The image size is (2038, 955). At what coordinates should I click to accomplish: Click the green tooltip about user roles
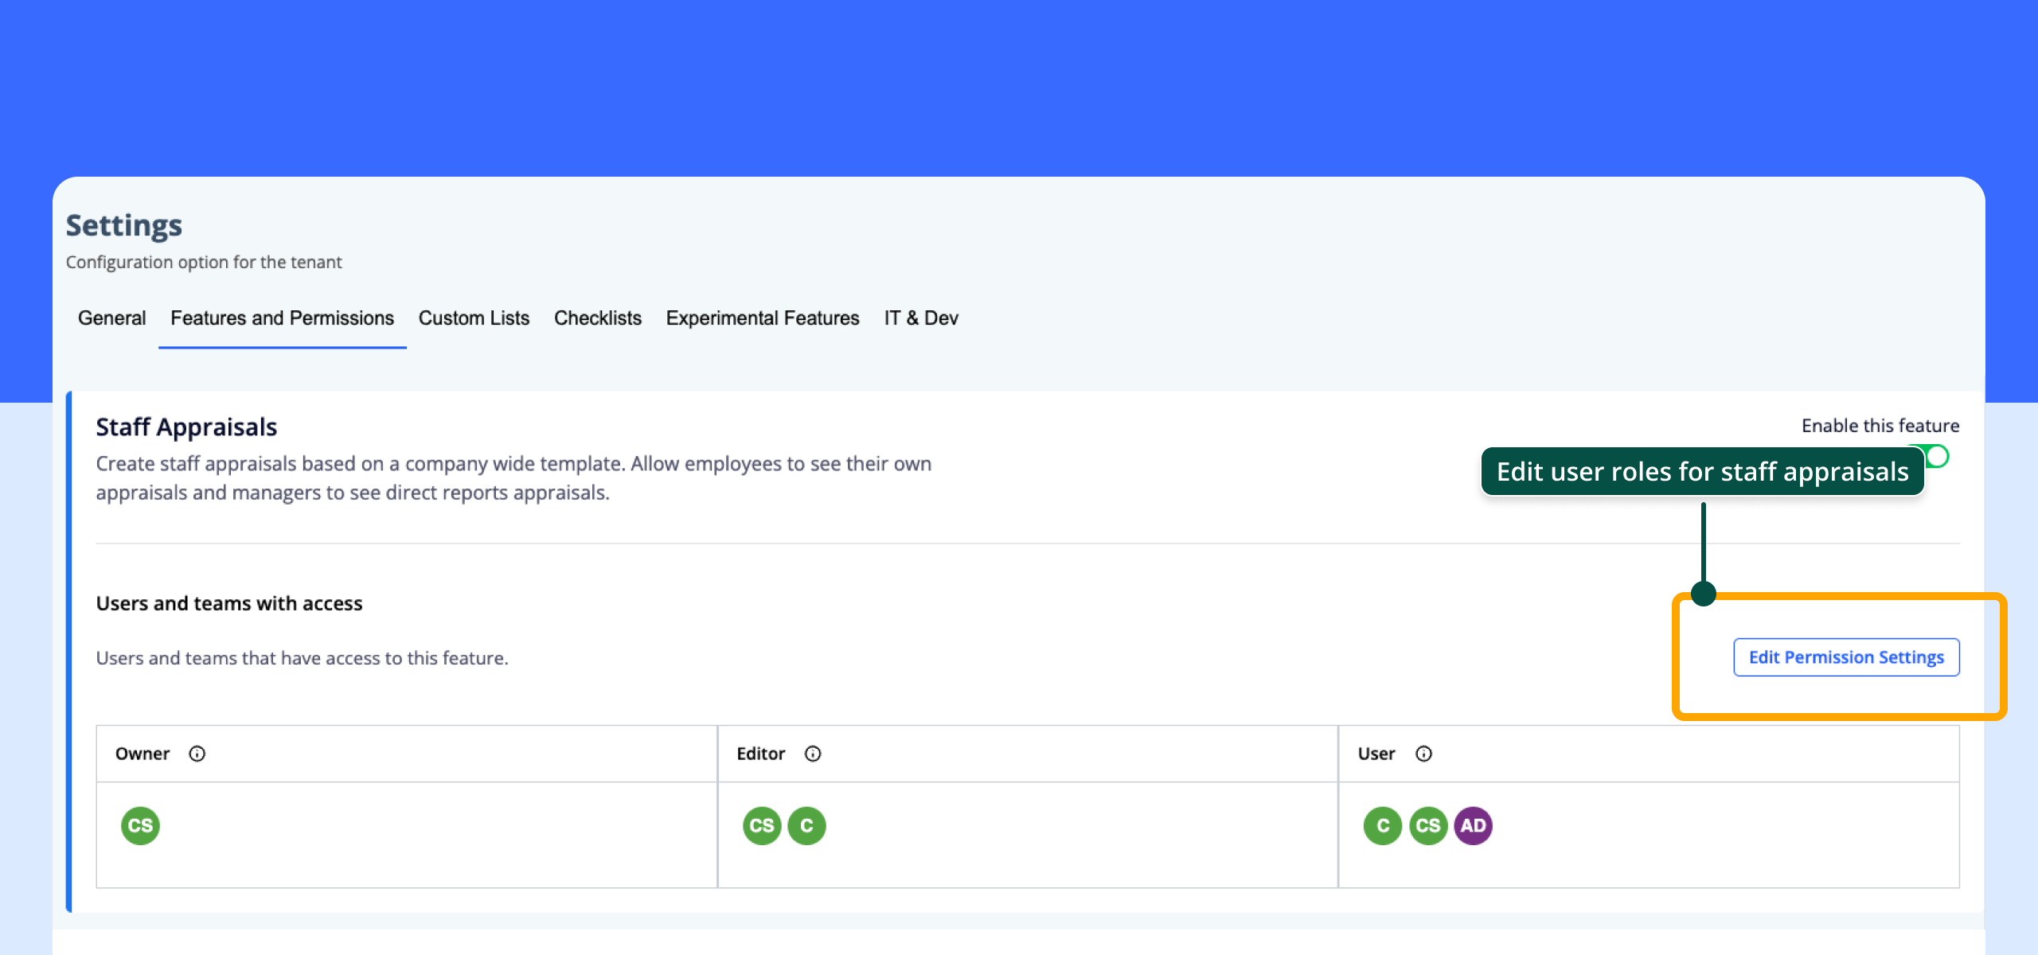click(x=1702, y=472)
